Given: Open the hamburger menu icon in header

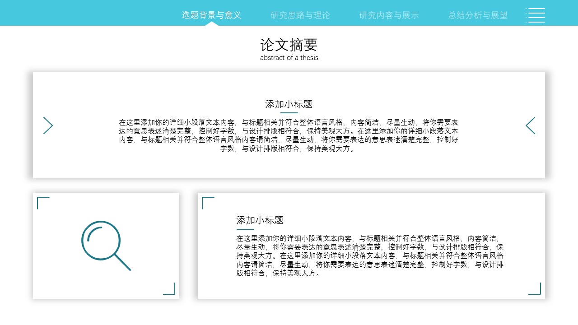Looking at the screenshot, I should click(536, 15).
